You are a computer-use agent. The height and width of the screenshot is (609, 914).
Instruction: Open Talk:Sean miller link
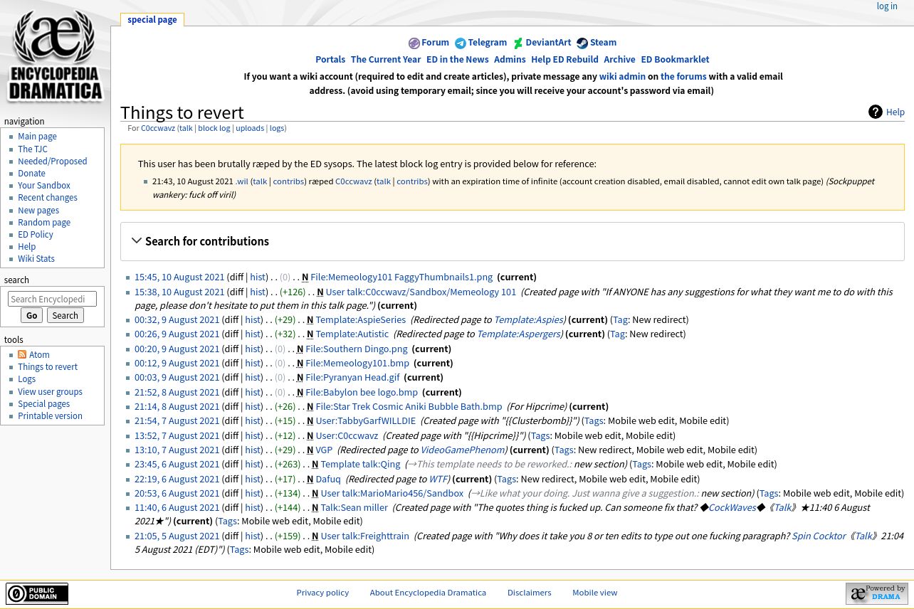click(x=354, y=507)
